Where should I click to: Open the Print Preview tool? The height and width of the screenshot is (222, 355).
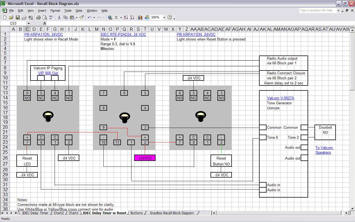point(45,17)
